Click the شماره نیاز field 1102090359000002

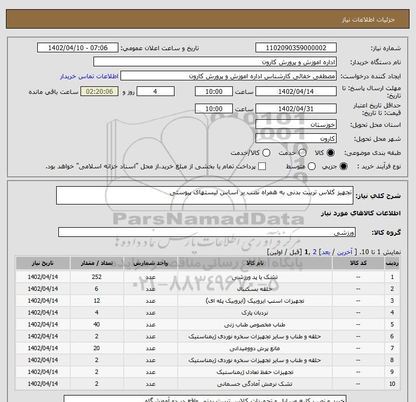(296, 48)
